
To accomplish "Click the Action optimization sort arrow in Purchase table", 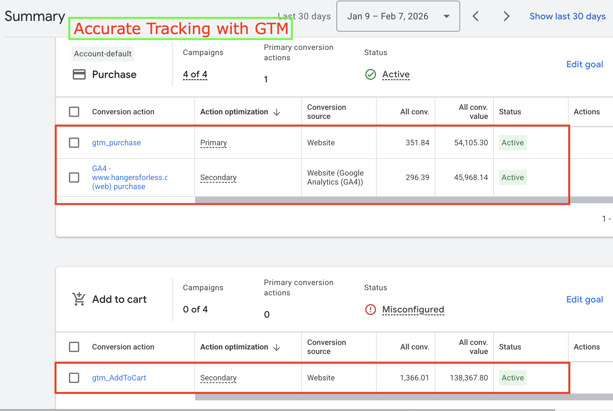I will pos(277,112).
